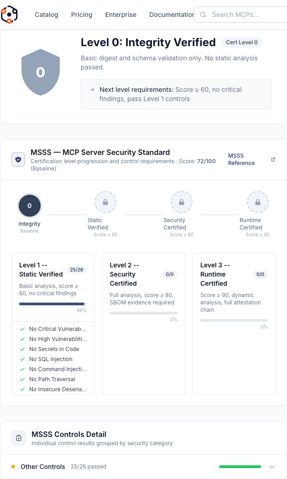Open the Catalog menu item

click(x=47, y=15)
